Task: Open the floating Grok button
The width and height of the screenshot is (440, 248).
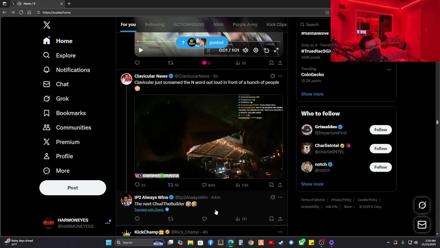Action: pyautogui.click(x=422, y=205)
